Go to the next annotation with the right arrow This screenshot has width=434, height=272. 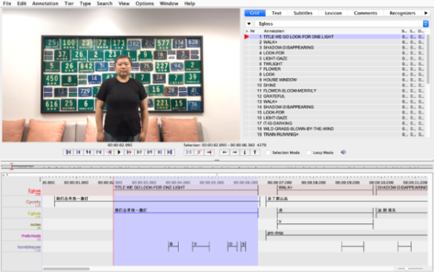coord(235,152)
